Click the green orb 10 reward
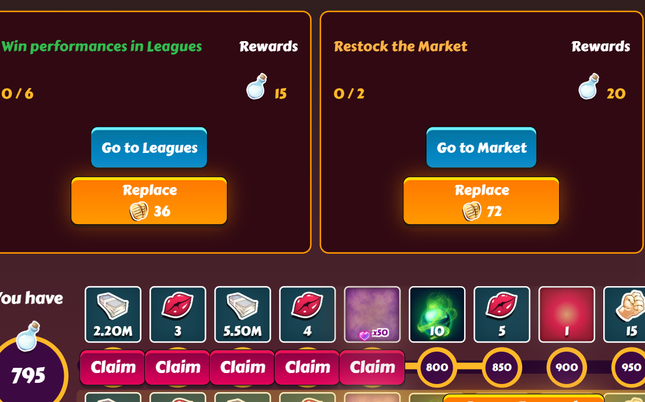This screenshot has height=402, width=645. click(437, 315)
